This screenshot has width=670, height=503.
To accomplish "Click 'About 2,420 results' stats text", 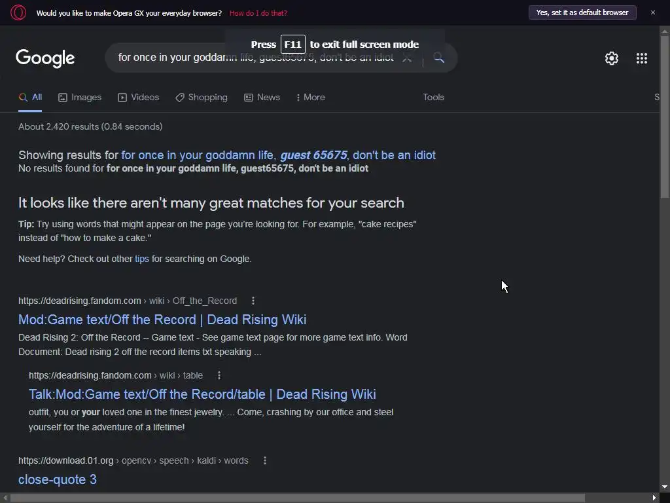I will [90, 126].
